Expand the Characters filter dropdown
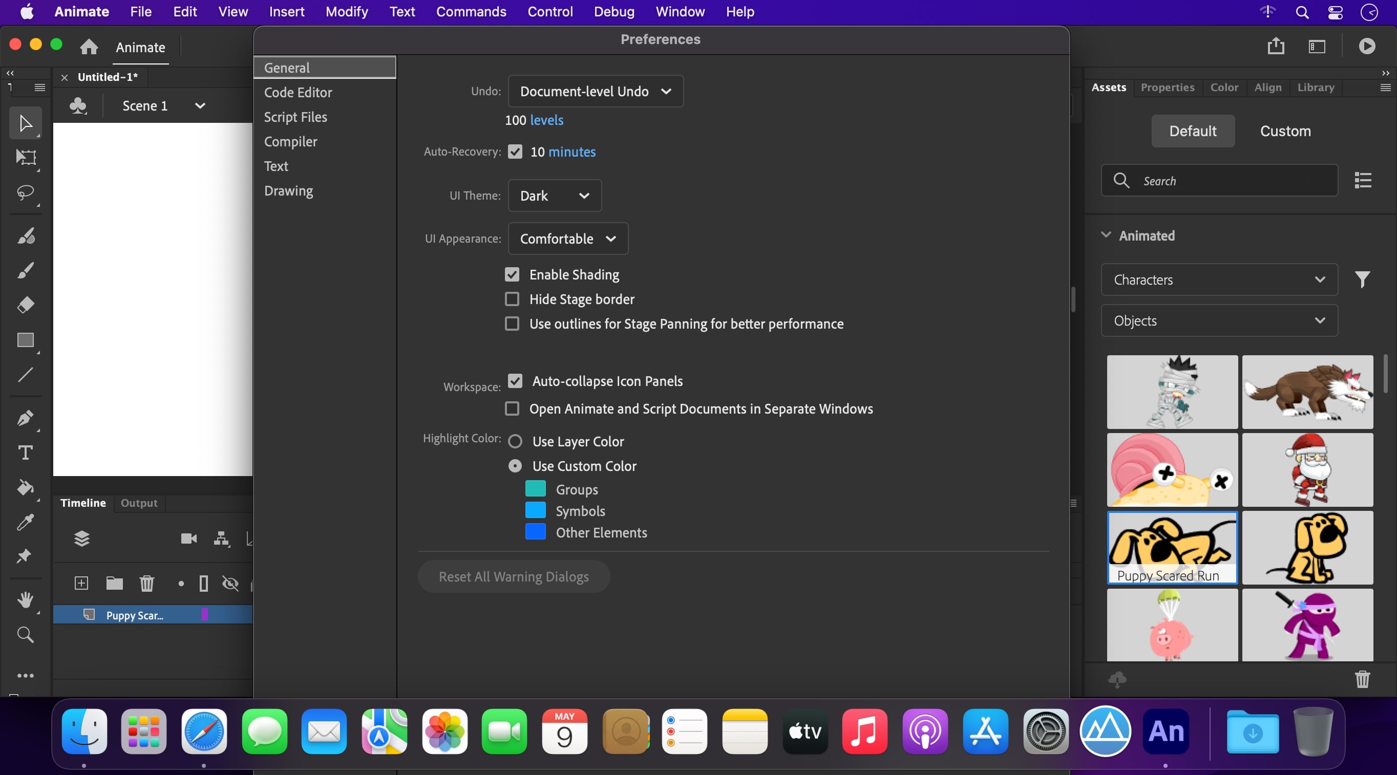 1219,279
